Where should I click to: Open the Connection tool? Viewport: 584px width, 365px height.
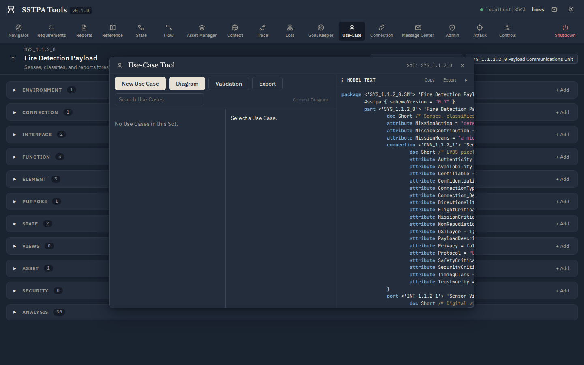(382, 31)
